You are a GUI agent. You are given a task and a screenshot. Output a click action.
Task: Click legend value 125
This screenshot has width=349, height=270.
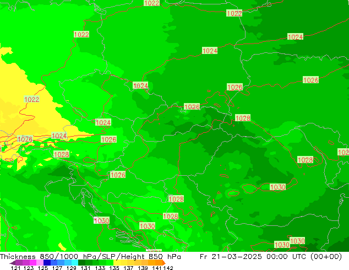[43, 268]
